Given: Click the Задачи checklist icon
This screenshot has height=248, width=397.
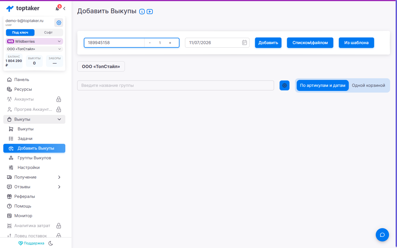Looking at the screenshot, I should (11, 139).
